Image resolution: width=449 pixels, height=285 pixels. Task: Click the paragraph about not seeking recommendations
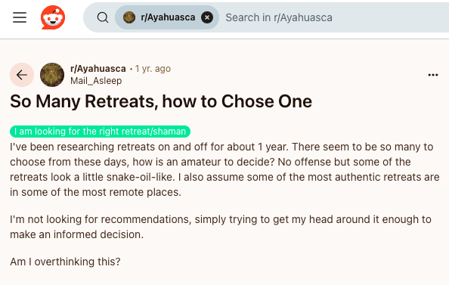click(x=221, y=227)
